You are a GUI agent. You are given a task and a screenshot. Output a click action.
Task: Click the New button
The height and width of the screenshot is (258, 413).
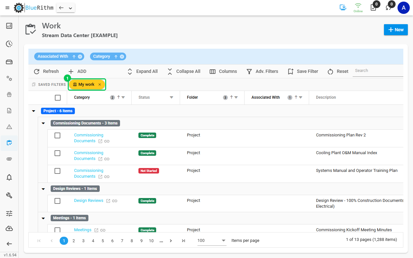coord(396,30)
